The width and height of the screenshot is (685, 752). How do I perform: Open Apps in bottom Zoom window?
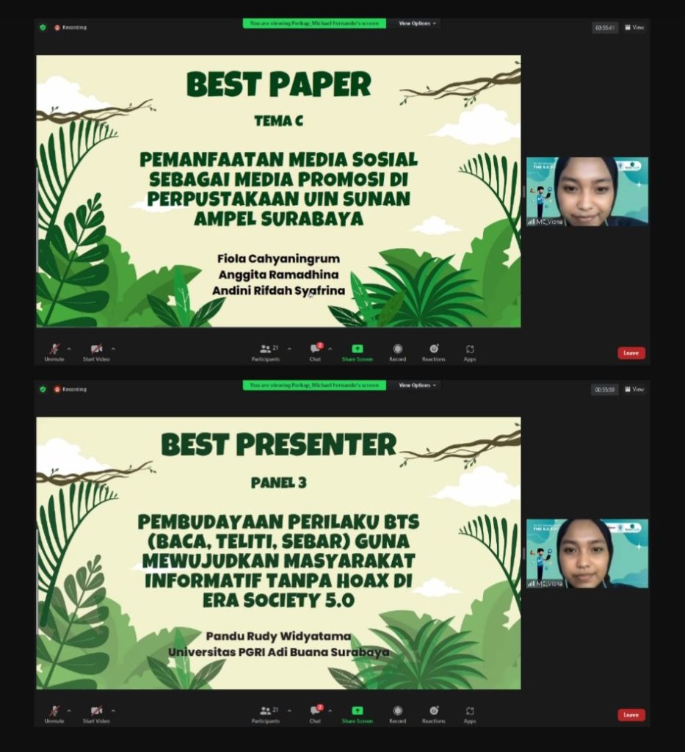pyautogui.click(x=470, y=715)
